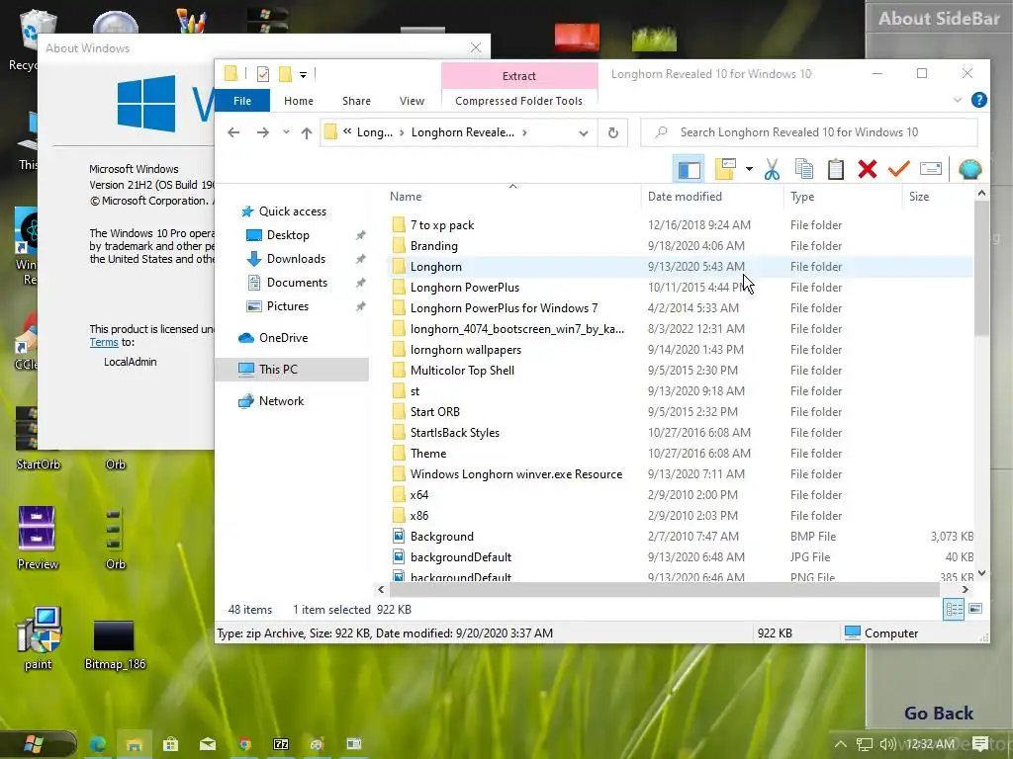This screenshot has height=759, width=1013.
Task: Select Quick access in navigation pane
Action: pos(292,211)
